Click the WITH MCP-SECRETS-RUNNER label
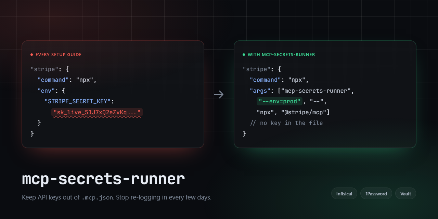The height and width of the screenshot is (219, 438). (x=281, y=55)
